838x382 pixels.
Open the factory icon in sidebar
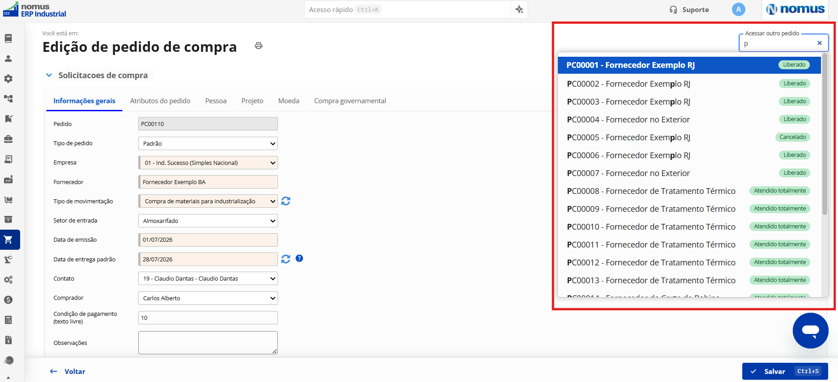pos(8,179)
